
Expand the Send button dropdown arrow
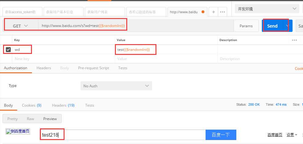click(x=287, y=26)
